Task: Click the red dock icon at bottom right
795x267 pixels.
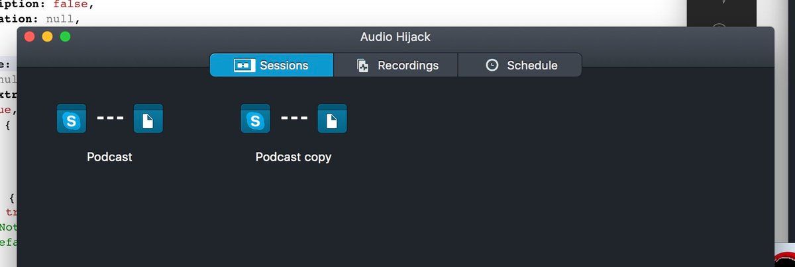Action: (784, 260)
